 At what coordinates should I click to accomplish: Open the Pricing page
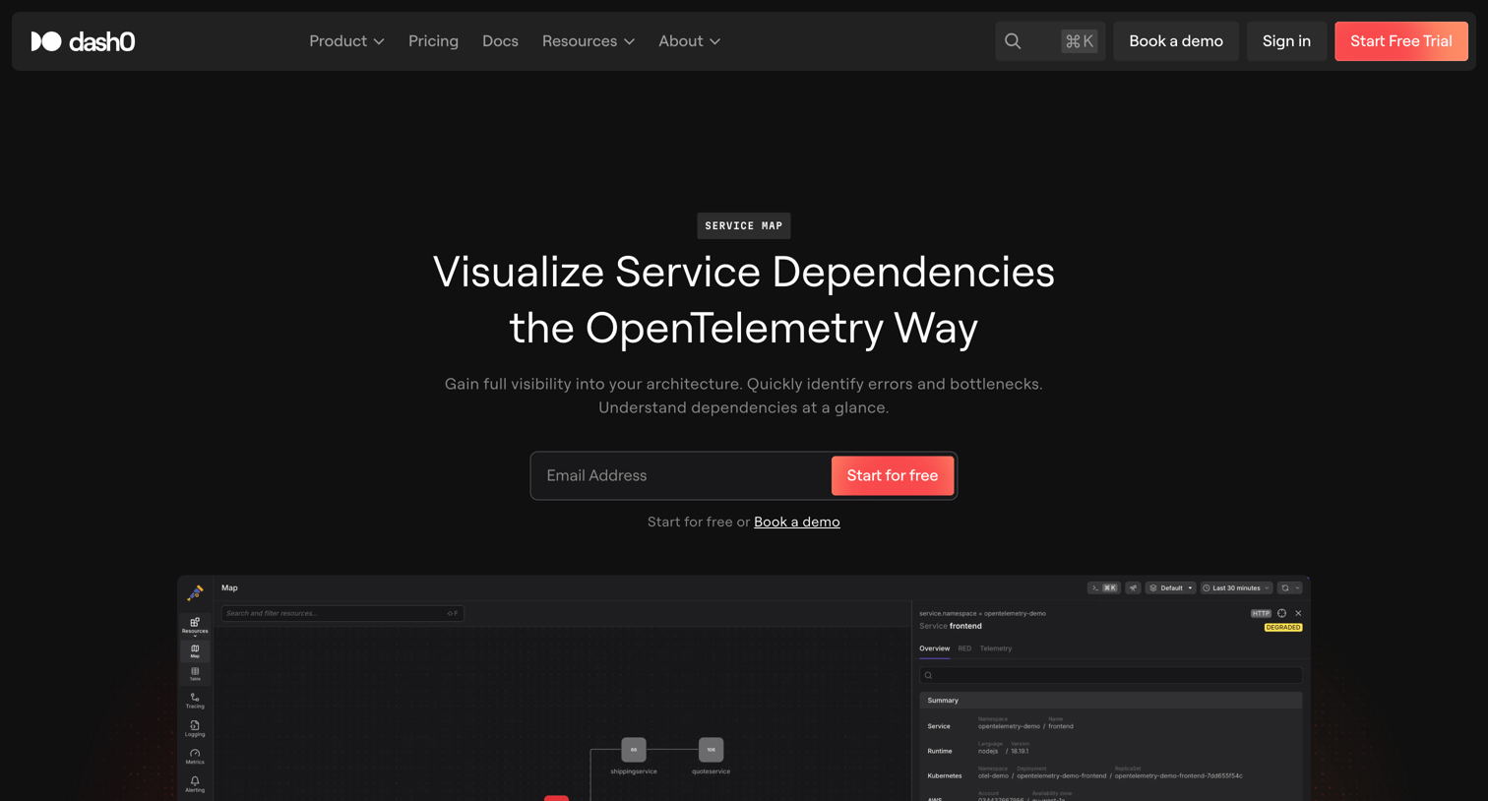[x=433, y=41]
